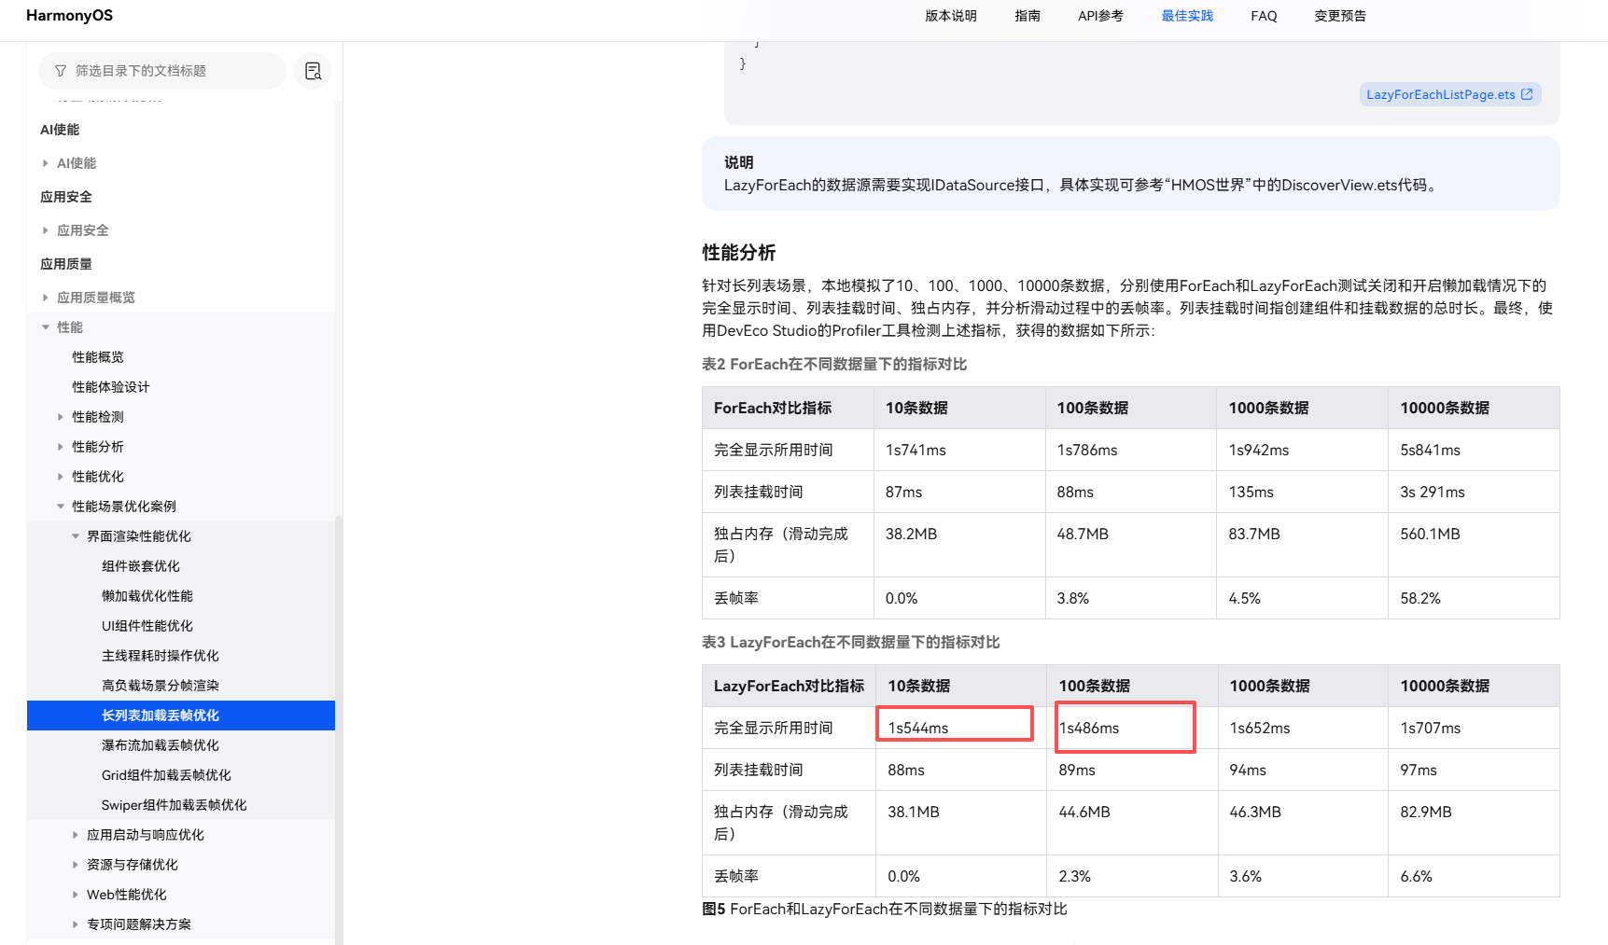The height and width of the screenshot is (945, 1608).
Task: Expand the 应用安全 tree node arrow
Action: (x=46, y=230)
